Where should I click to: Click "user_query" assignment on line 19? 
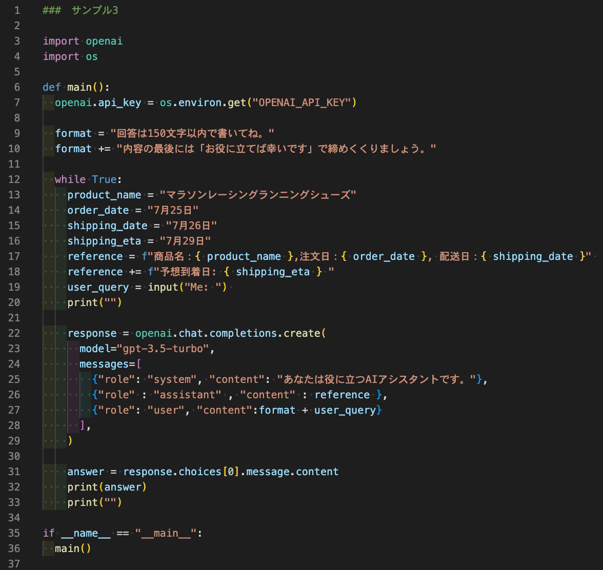click(x=98, y=287)
